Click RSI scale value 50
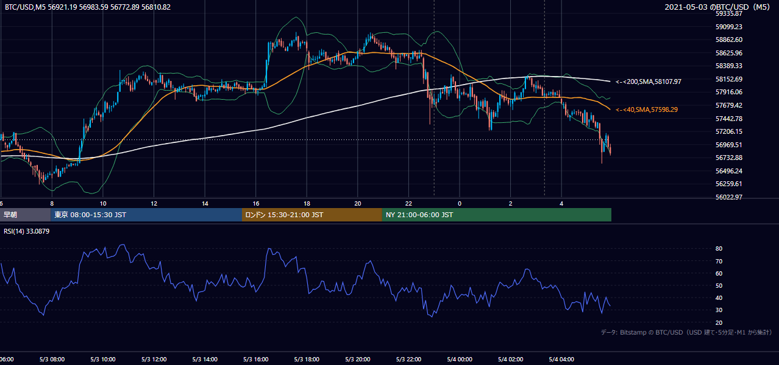 (x=719, y=286)
